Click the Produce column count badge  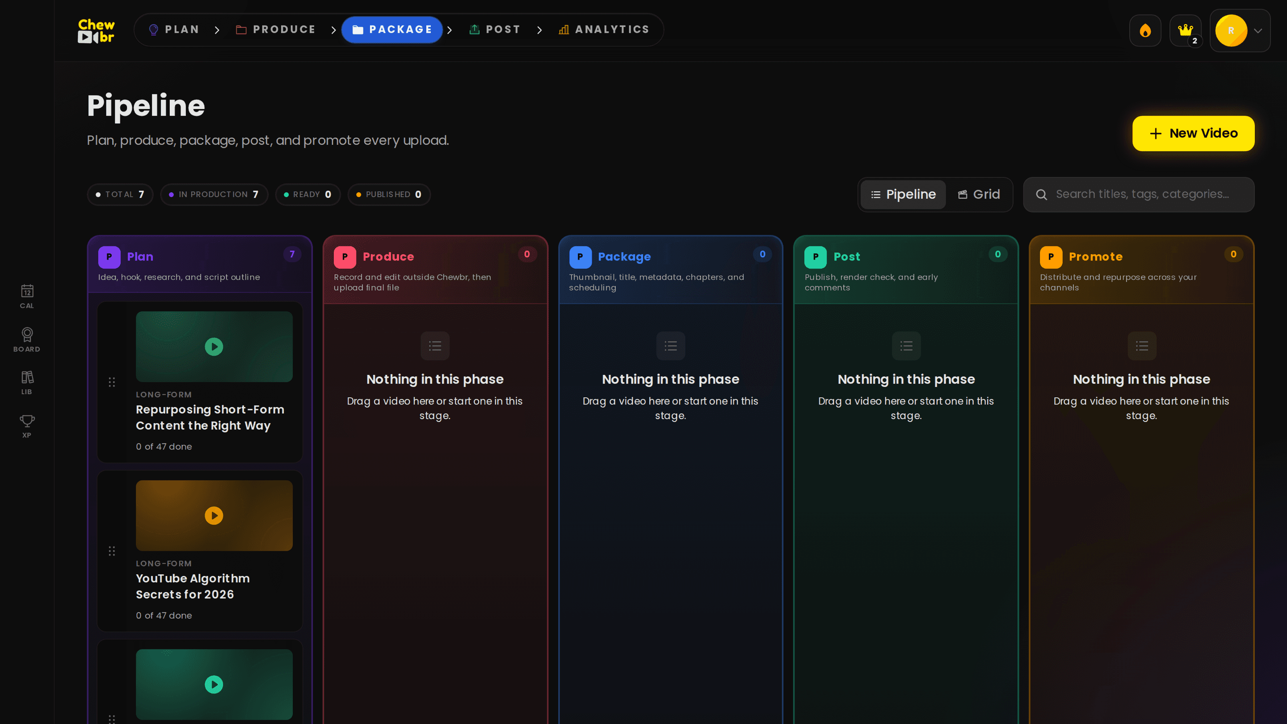pos(527,254)
